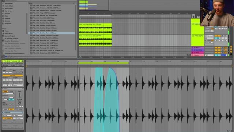Toggle Returns section visibility button

point(231,49)
